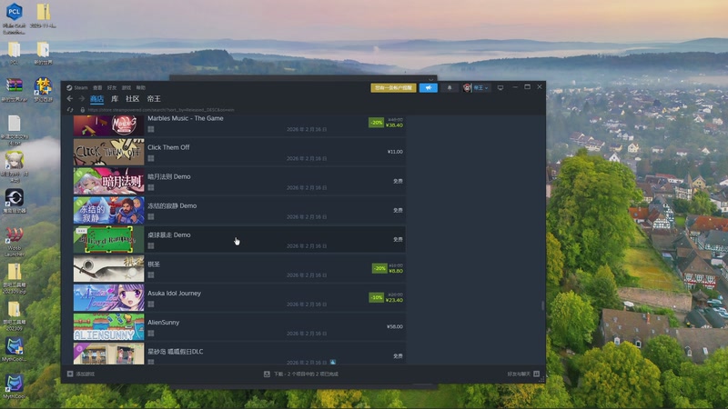The width and height of the screenshot is (728, 409).
Task: Open the Asuka Idol Journey listing
Action: click(x=239, y=298)
